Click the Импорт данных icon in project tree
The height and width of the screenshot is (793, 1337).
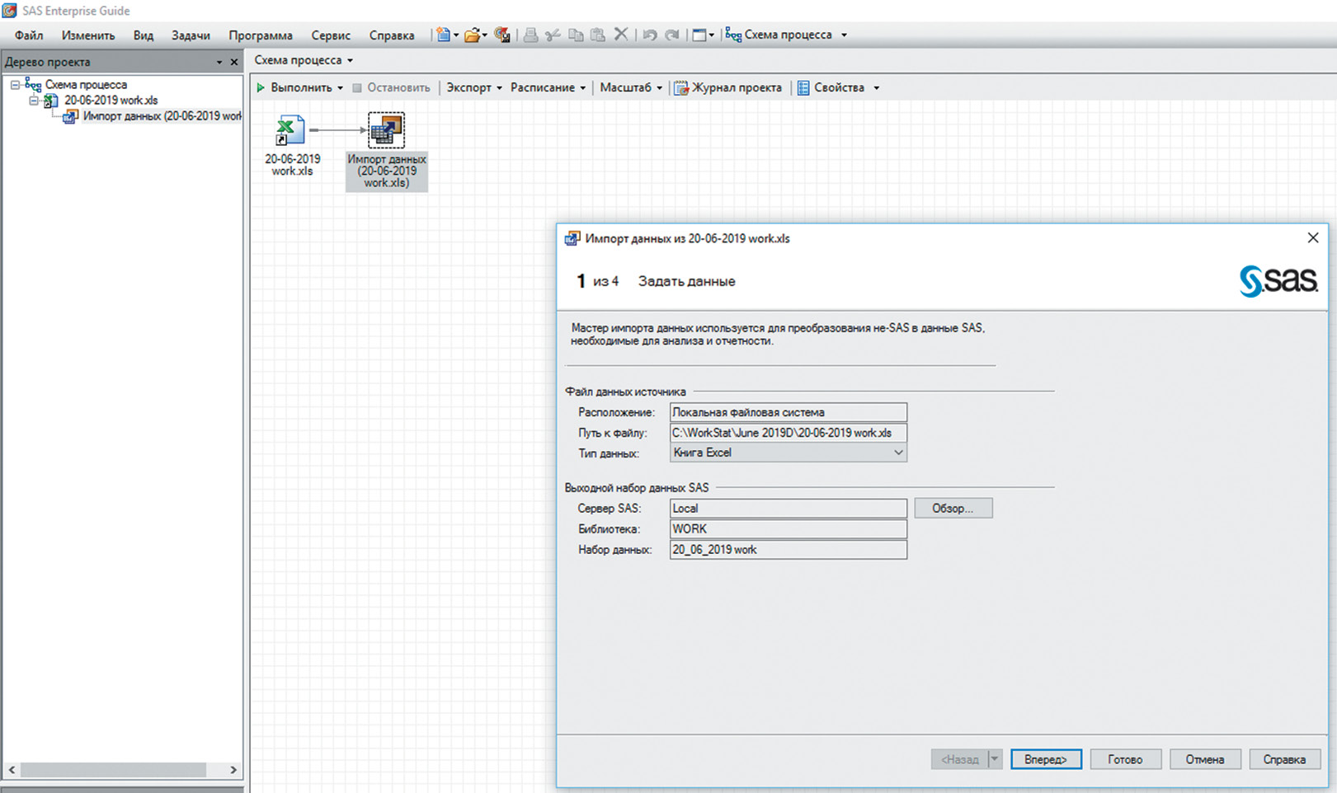coord(71,116)
